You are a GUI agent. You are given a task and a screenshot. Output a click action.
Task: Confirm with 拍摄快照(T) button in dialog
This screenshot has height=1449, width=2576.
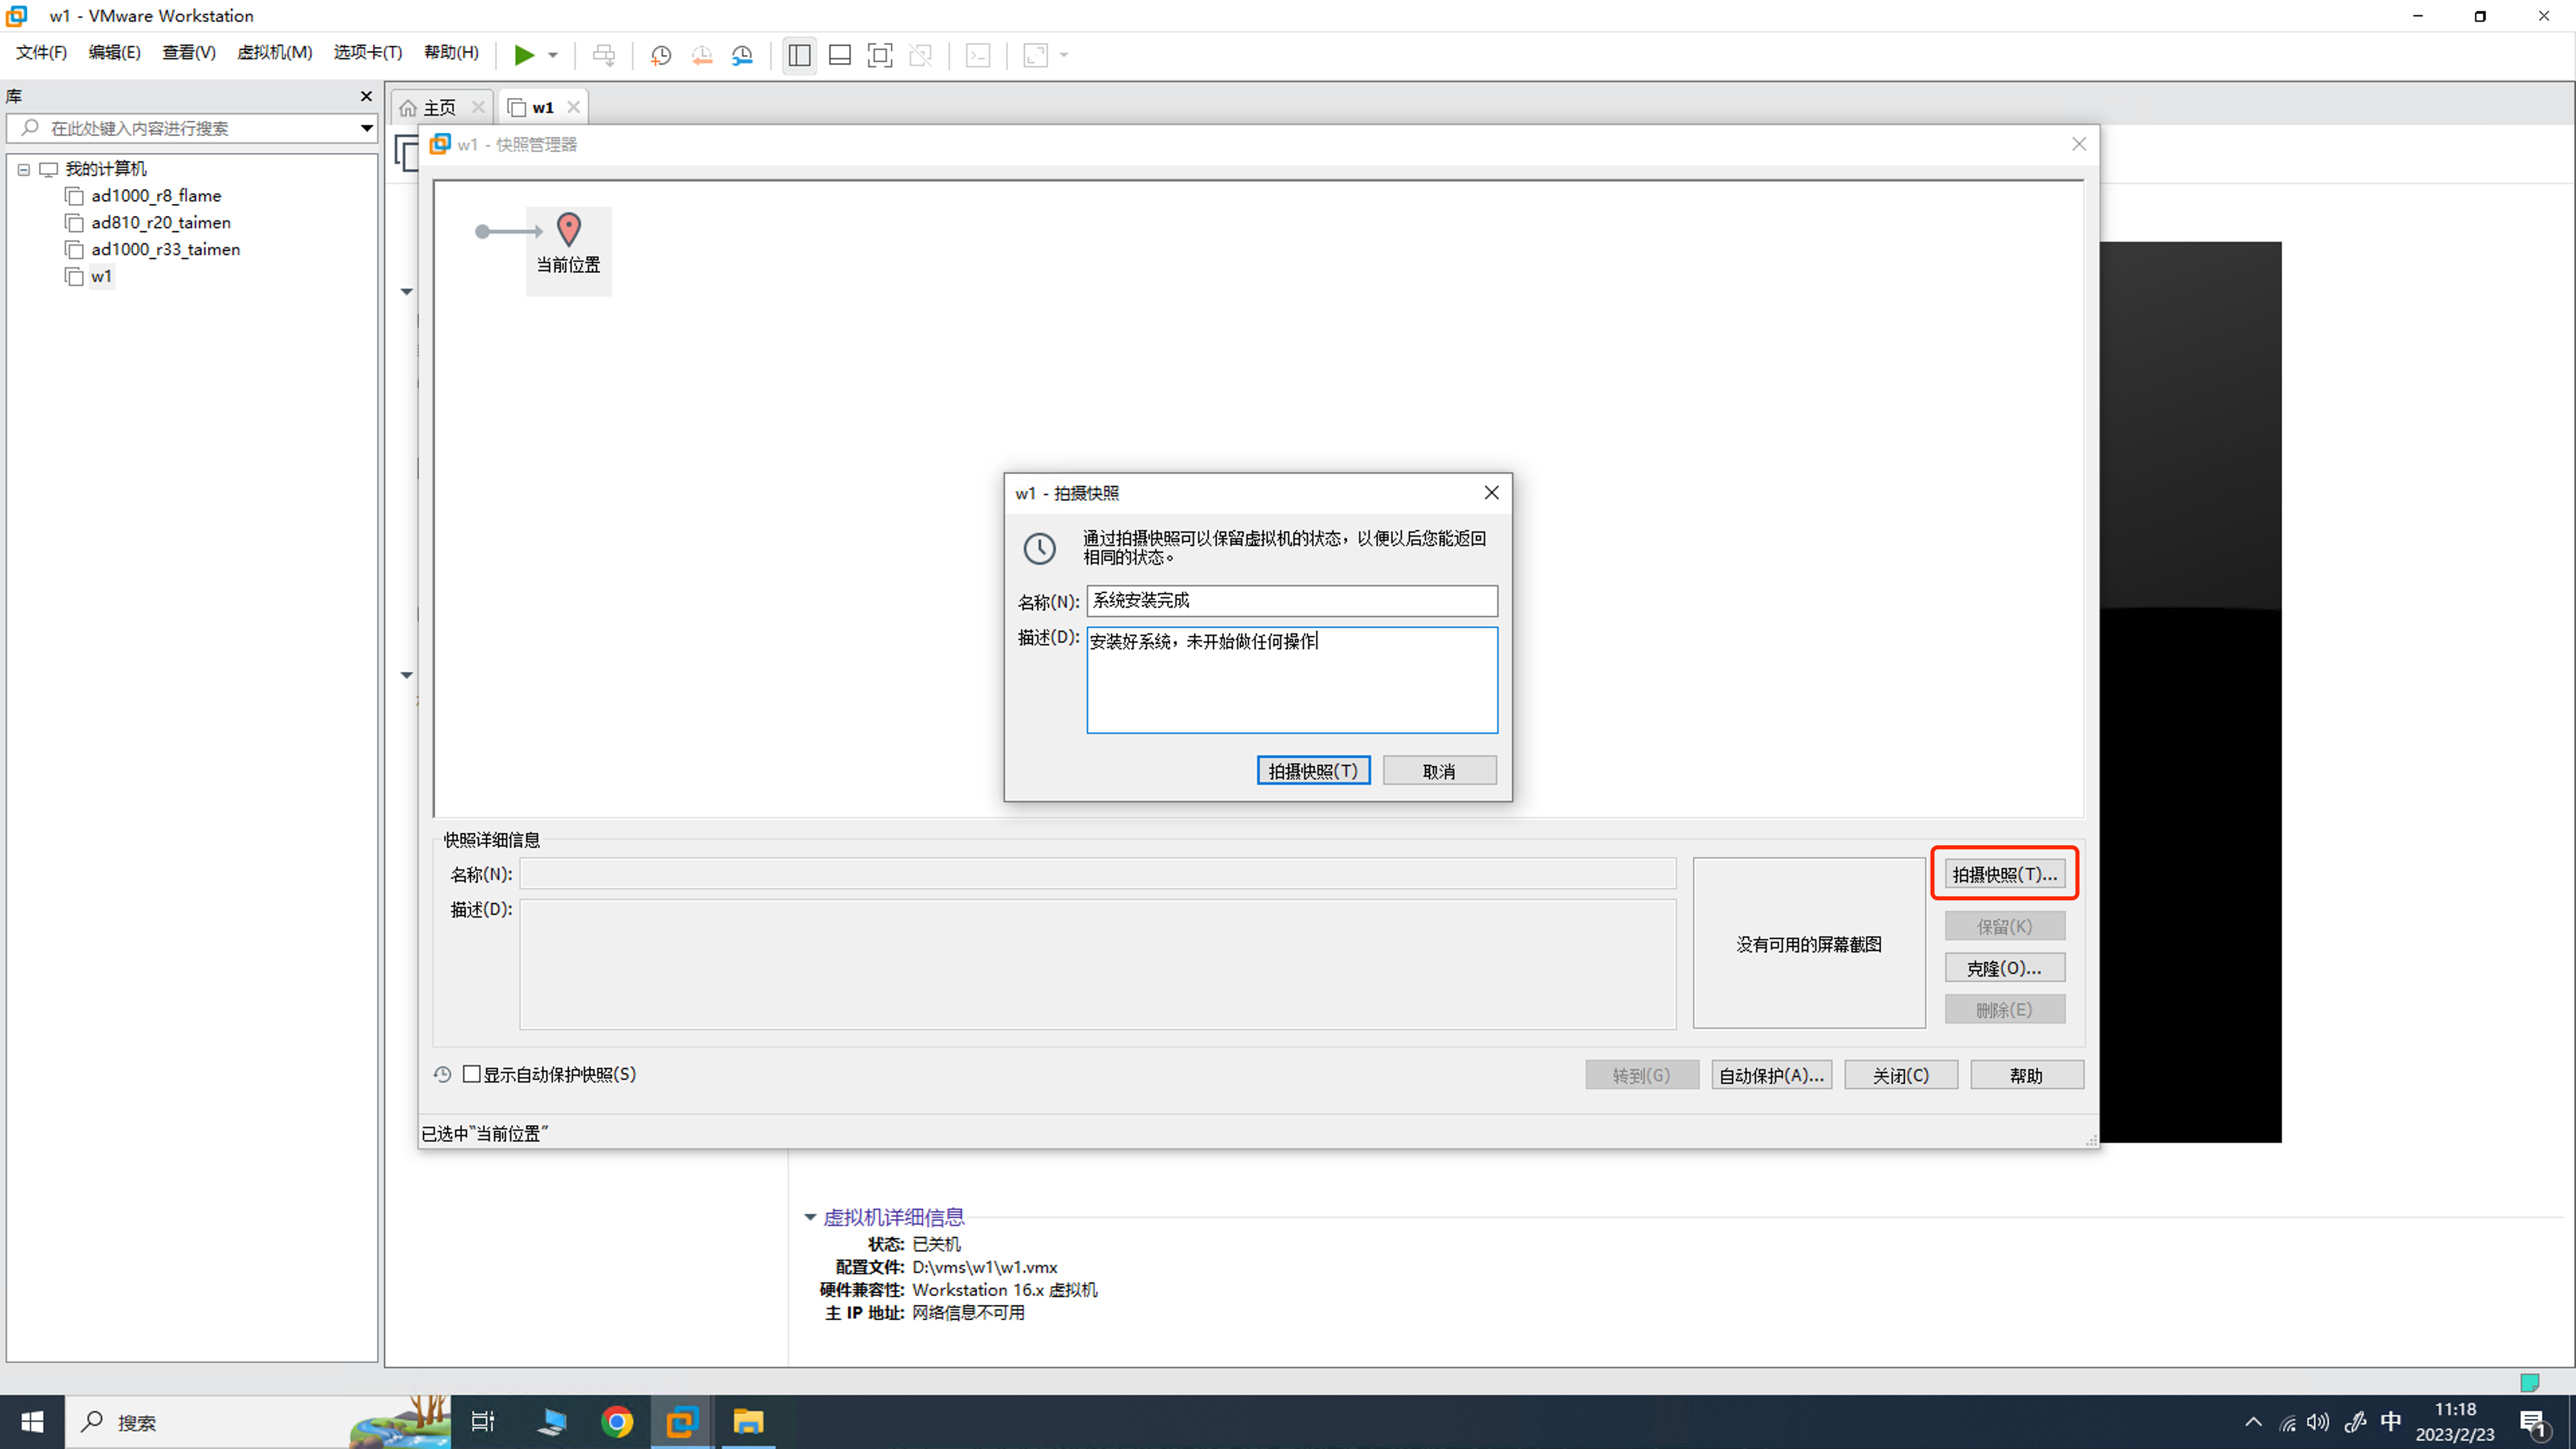point(1313,770)
